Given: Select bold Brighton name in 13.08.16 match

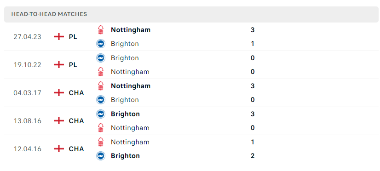Looking at the screenshot, I should [125, 114].
